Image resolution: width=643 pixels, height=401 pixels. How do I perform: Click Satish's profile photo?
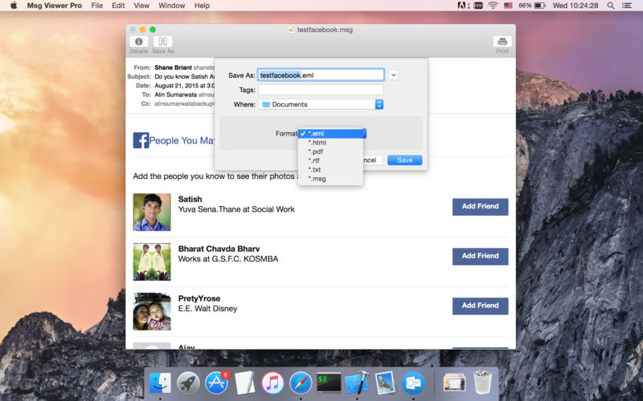pos(152,212)
